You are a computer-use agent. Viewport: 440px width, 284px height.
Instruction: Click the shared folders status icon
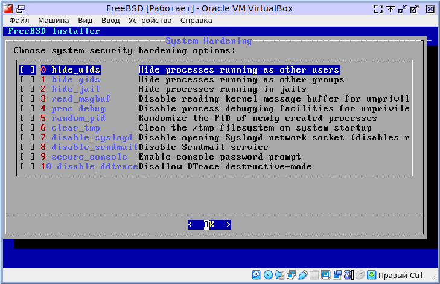coord(314,275)
